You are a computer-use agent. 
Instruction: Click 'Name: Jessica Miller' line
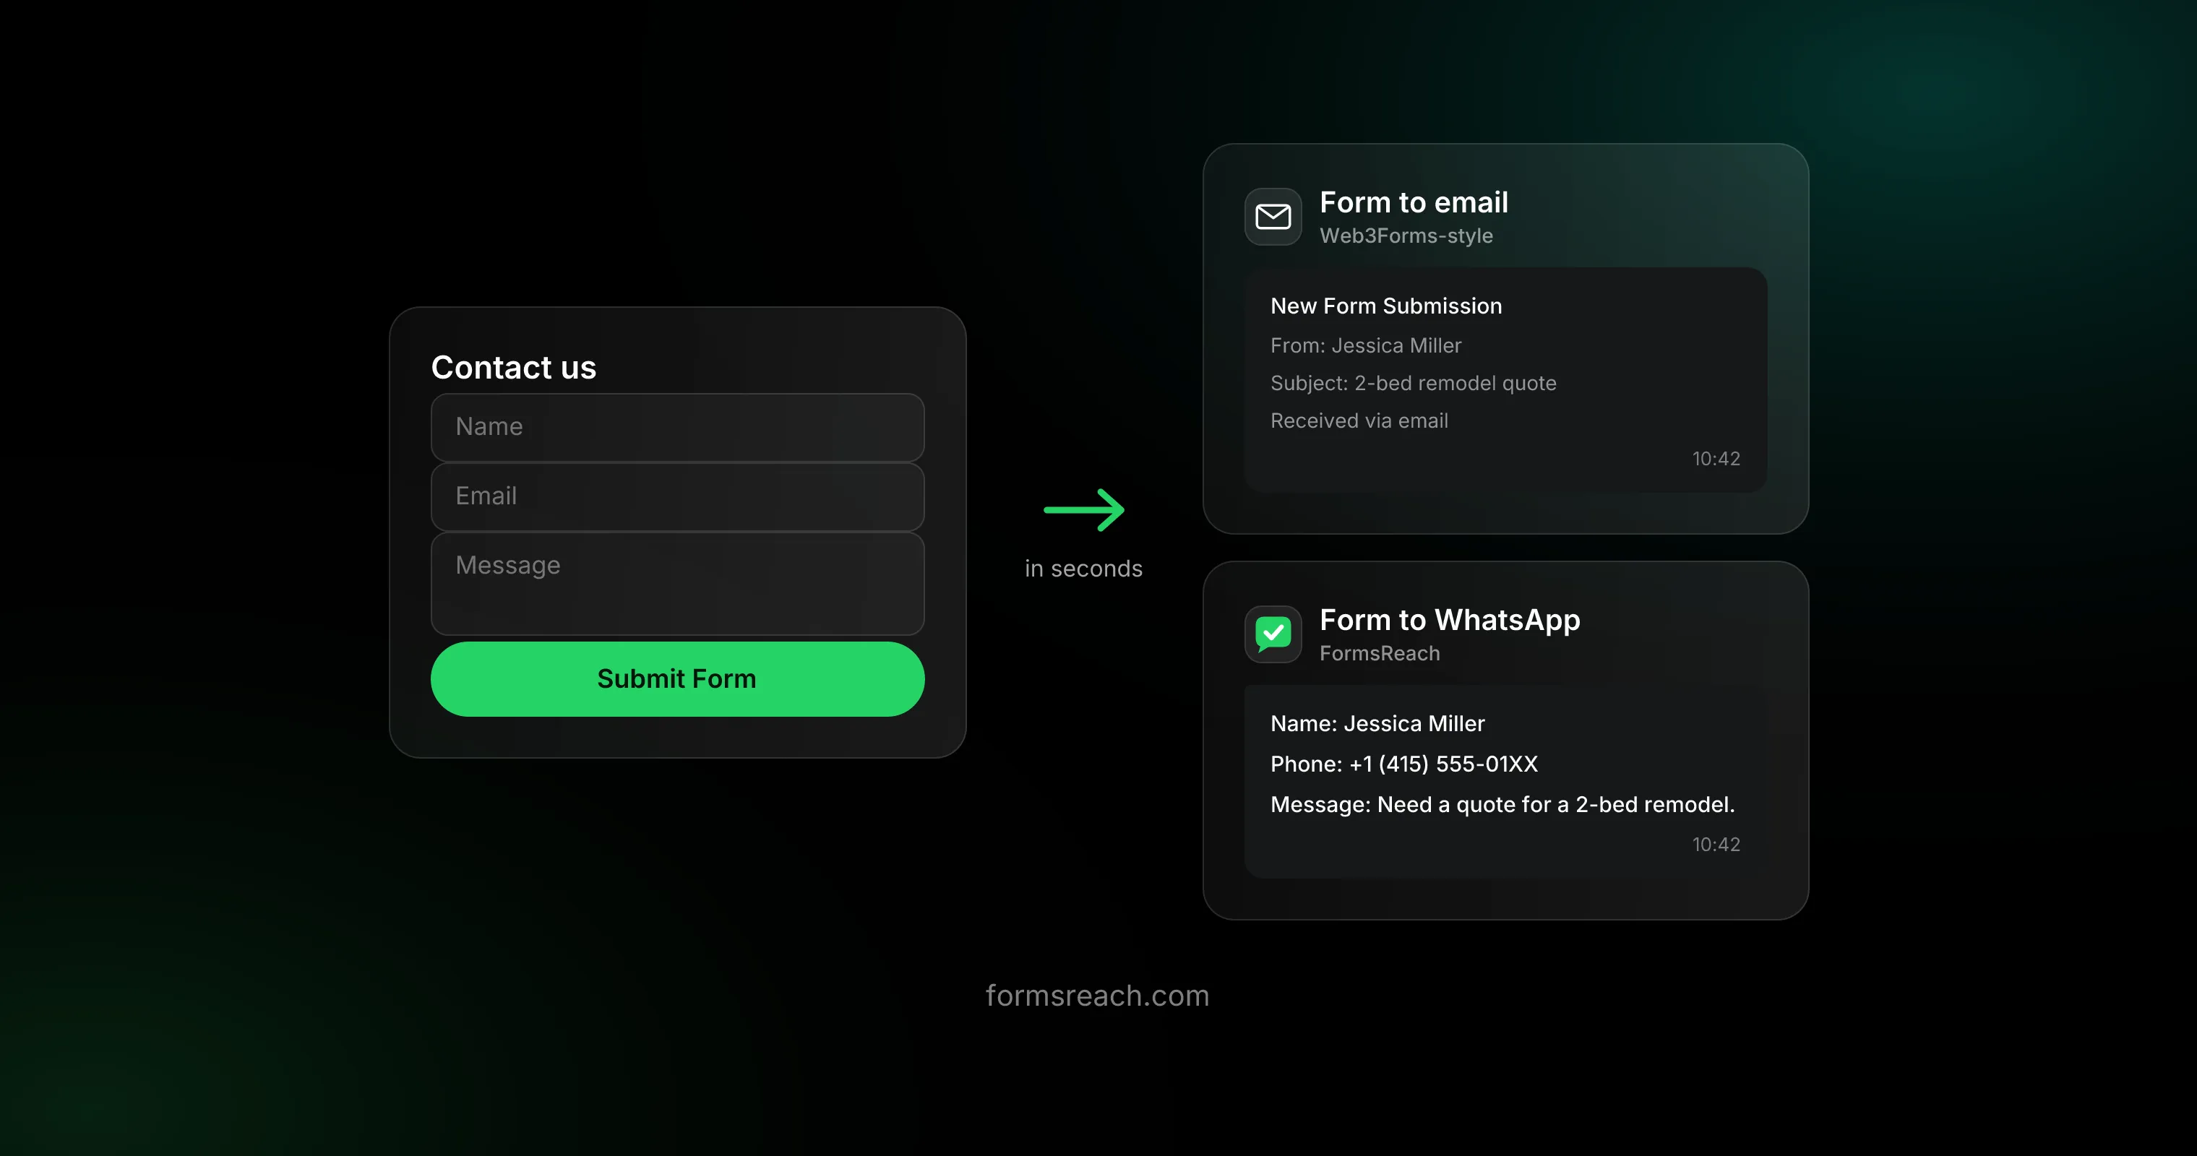pyautogui.click(x=1377, y=724)
